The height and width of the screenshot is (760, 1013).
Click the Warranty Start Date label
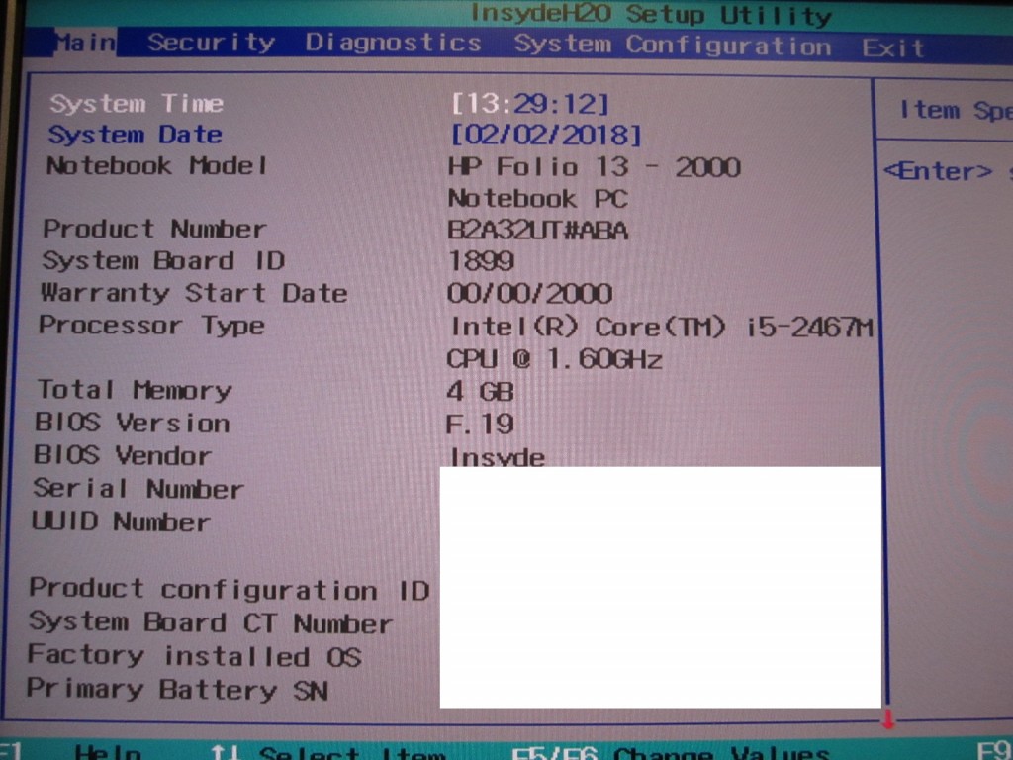[194, 293]
